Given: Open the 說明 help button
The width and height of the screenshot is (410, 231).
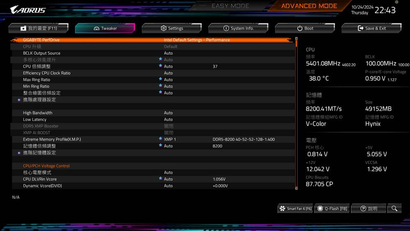Looking at the screenshot, I should [369, 208].
